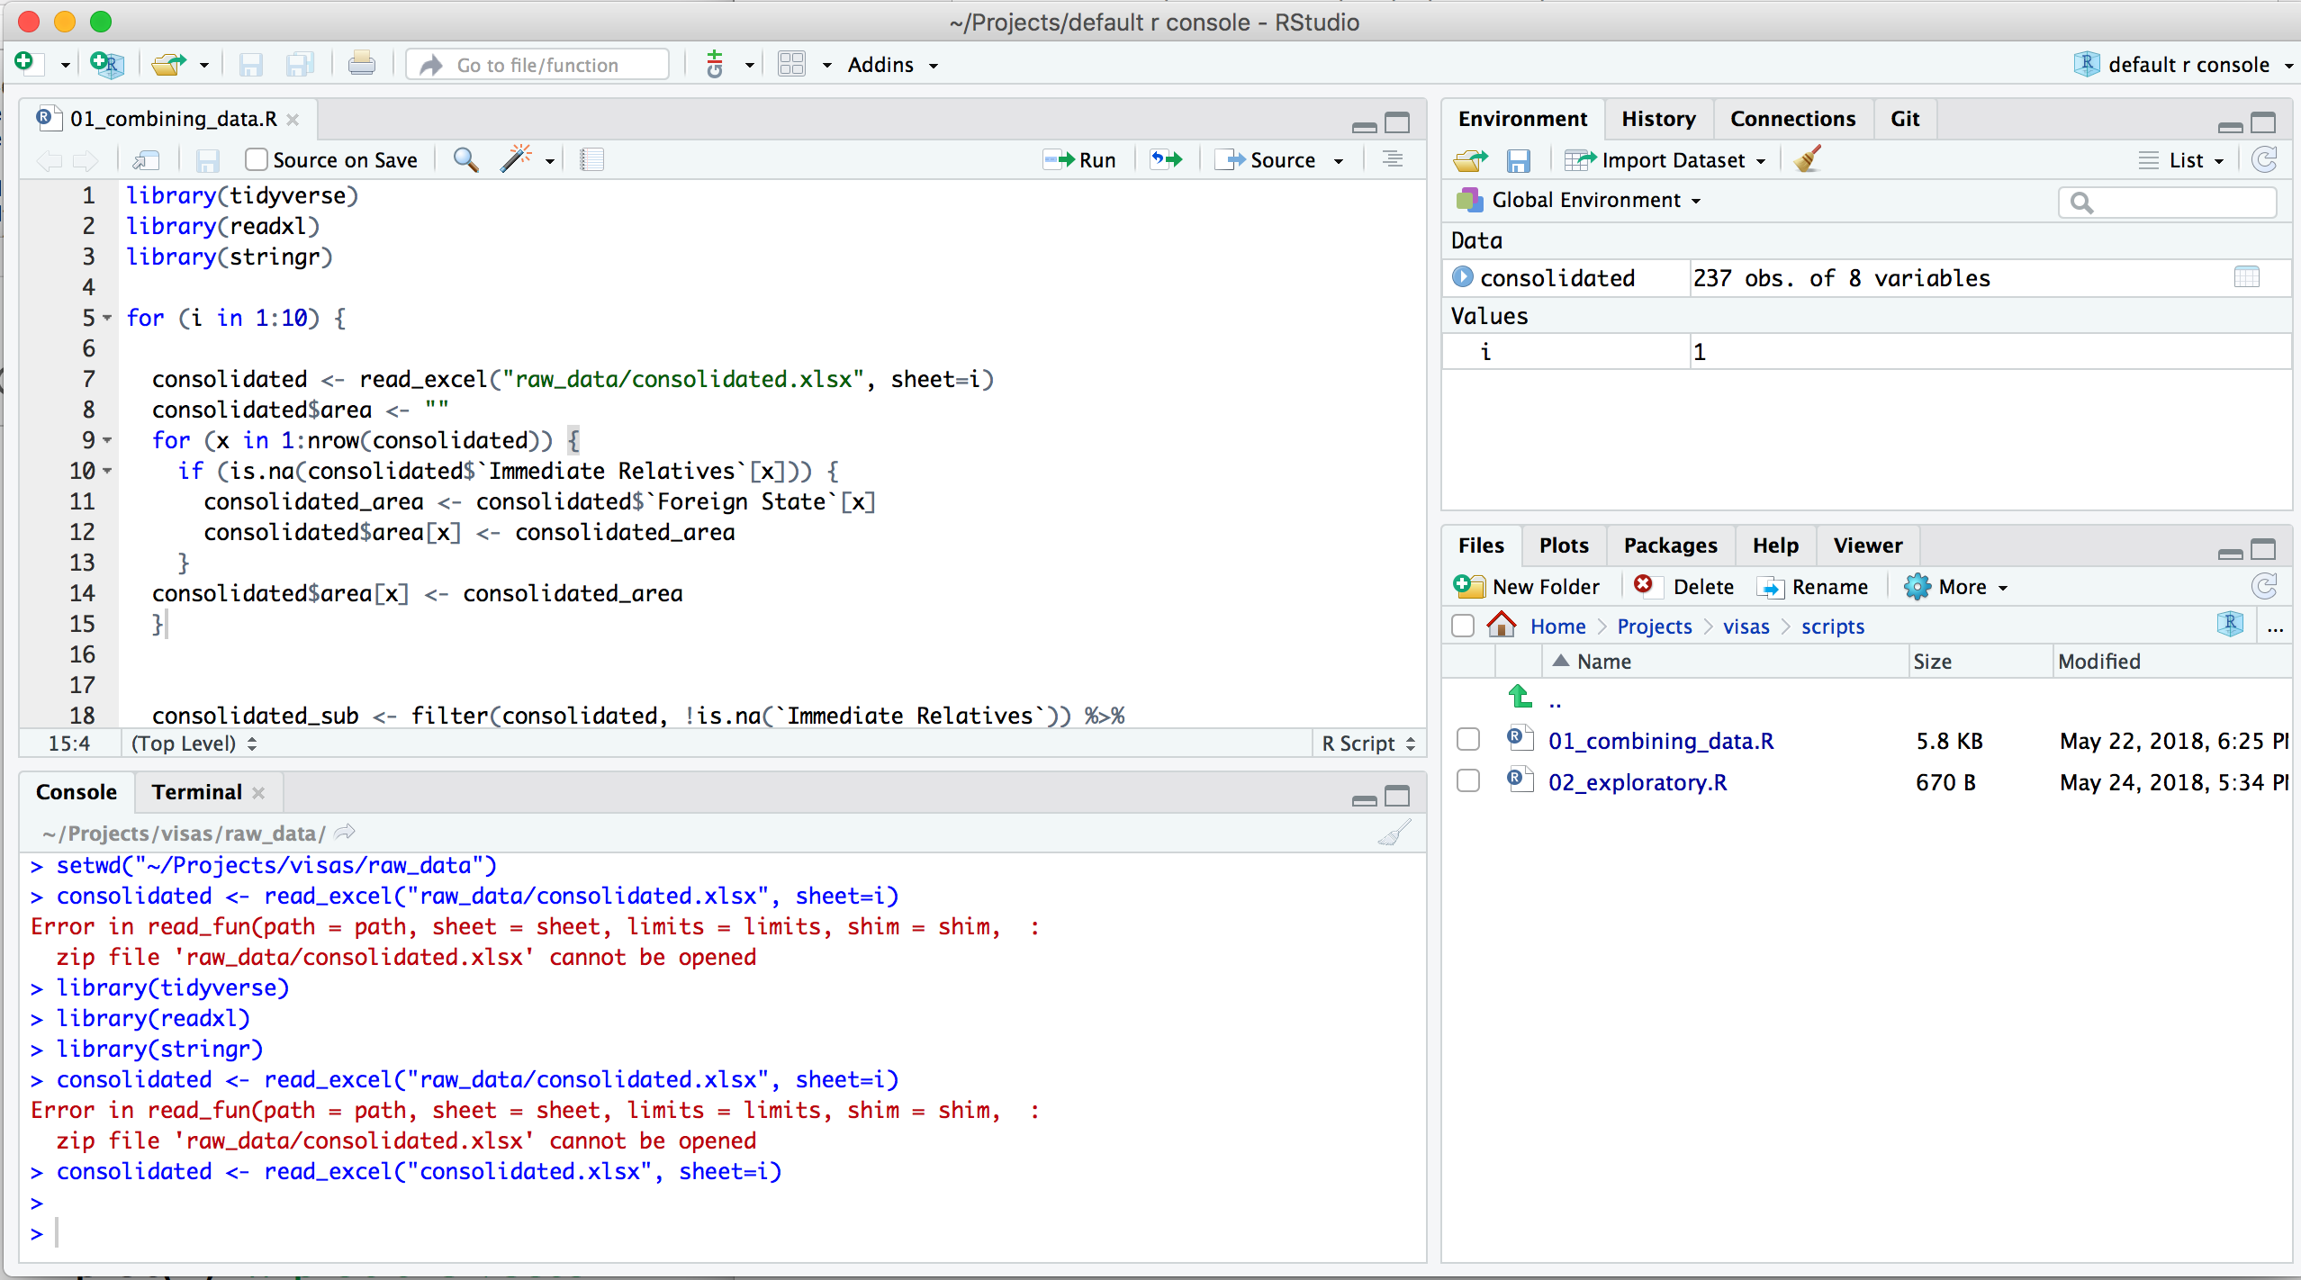This screenshot has height=1280, width=2301.
Task: Enable the Source on Save checkbox
Action: click(257, 159)
